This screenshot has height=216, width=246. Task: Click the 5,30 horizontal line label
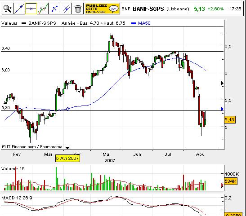(5, 108)
